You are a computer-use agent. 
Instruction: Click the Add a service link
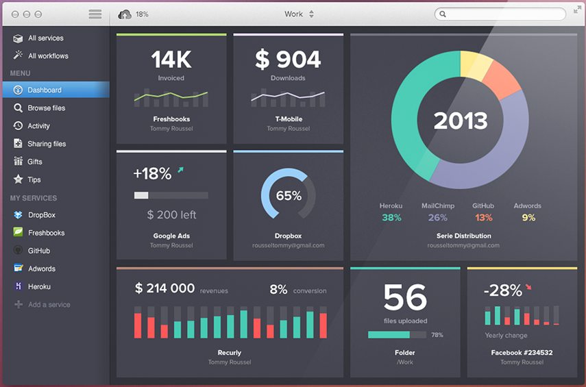pyautogui.click(x=49, y=305)
